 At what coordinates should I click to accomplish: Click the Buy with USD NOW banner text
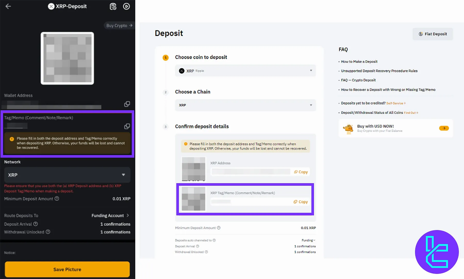tap(376, 126)
